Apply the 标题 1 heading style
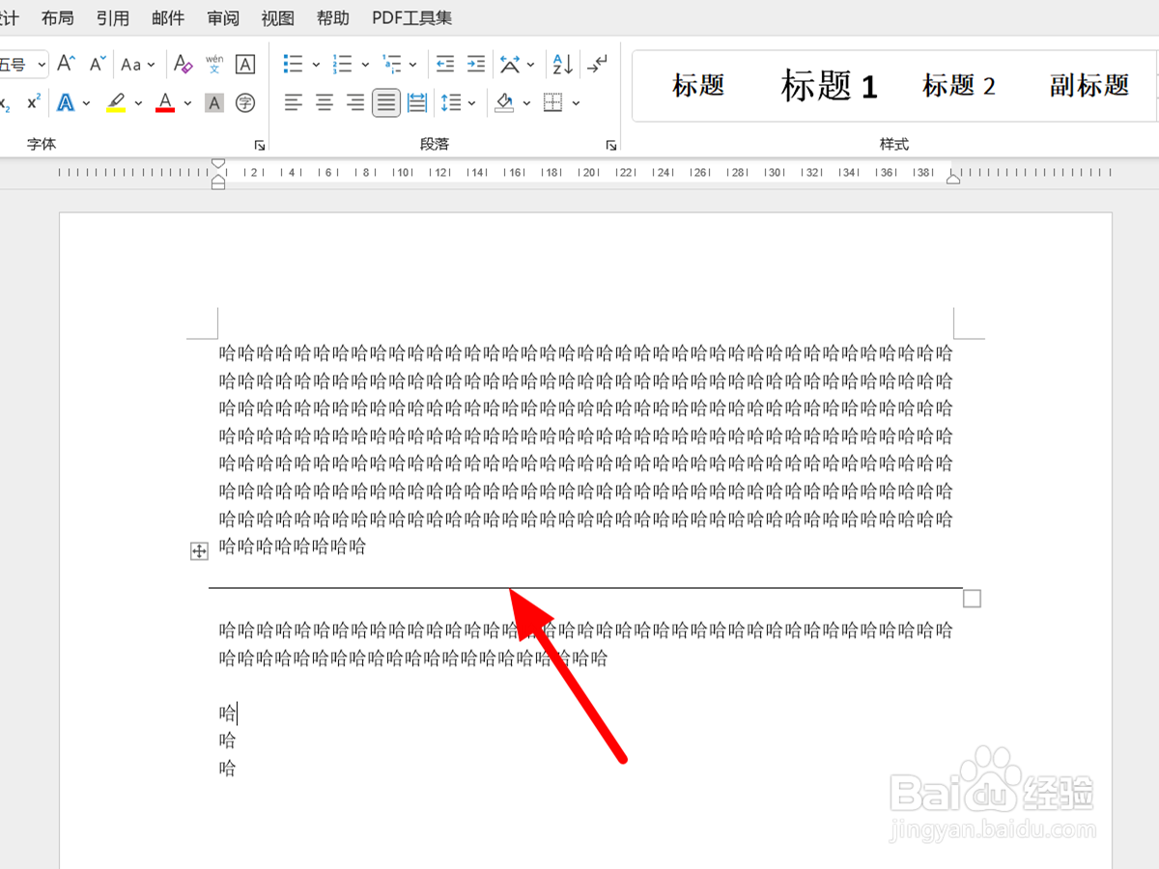Viewport: 1159px width, 869px height. pyautogui.click(x=830, y=86)
